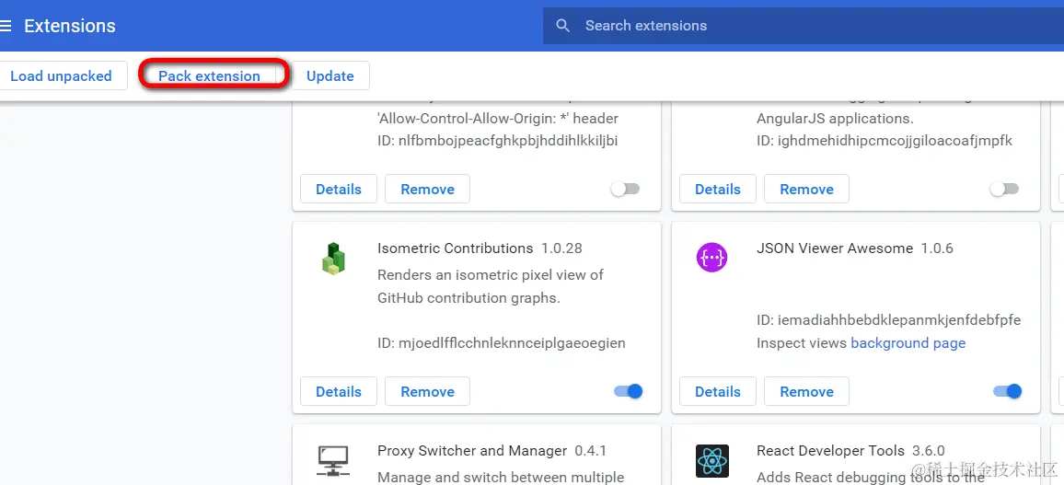Open the hamburger main menu
Viewport: 1064px width, 485px height.
coord(6,26)
